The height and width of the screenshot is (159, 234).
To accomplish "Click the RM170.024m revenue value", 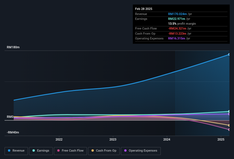I will click(x=178, y=14).
